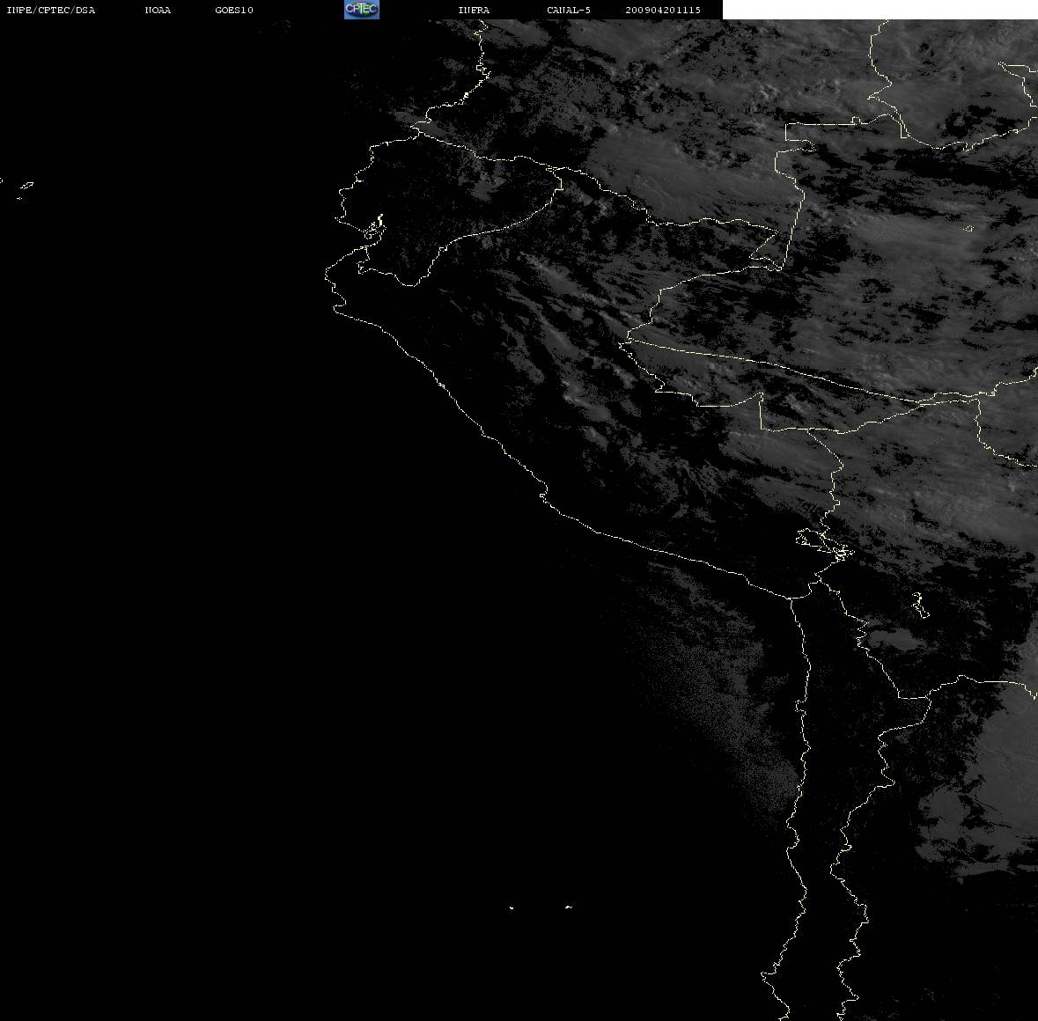Click the 200904201115 timestamp

pos(663,10)
